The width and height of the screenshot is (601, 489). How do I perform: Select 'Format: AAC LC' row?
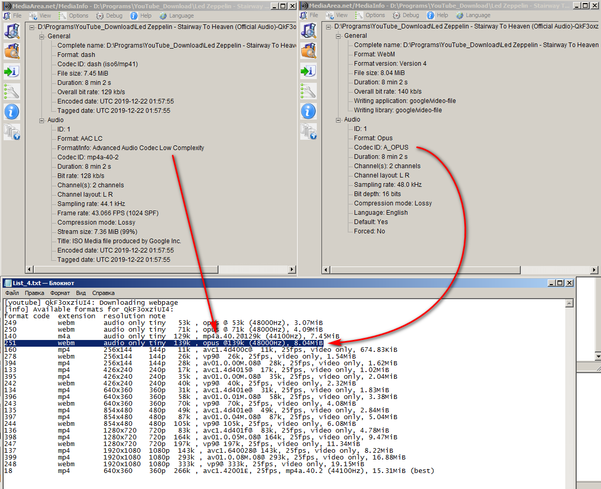pyautogui.click(x=80, y=139)
